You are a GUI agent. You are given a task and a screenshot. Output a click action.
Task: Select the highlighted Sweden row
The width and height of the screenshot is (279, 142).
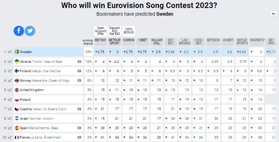click(x=48, y=52)
